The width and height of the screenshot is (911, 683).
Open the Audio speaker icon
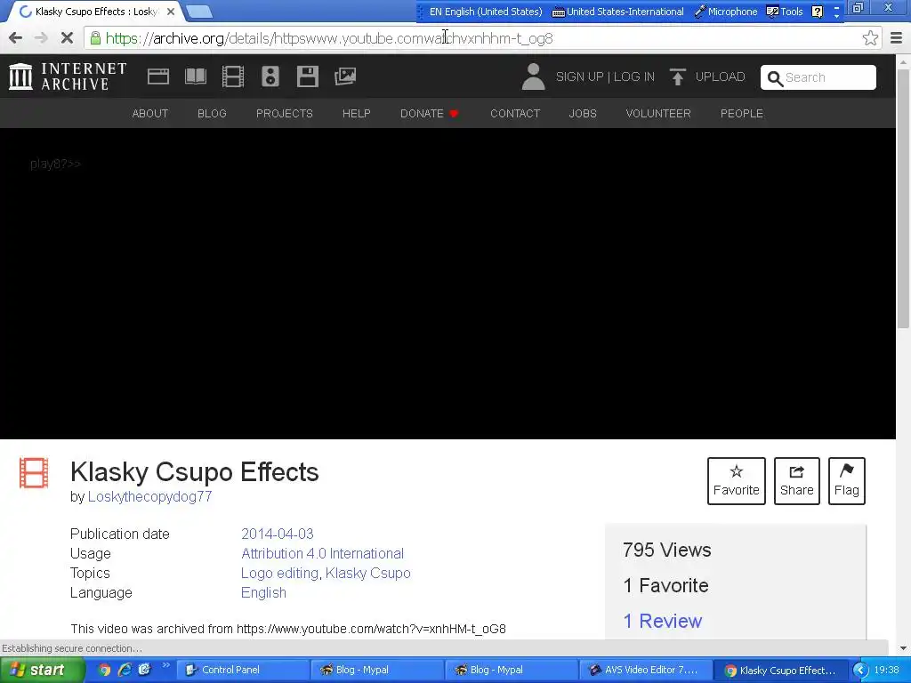coord(270,76)
